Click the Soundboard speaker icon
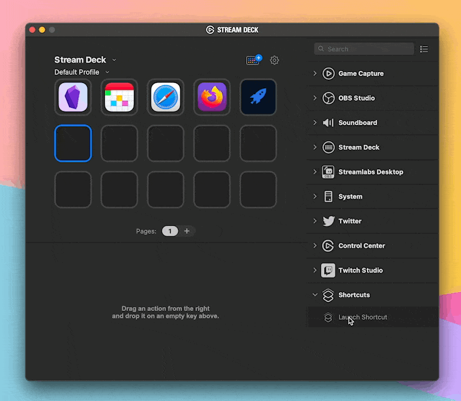The image size is (461, 401). pyautogui.click(x=328, y=123)
